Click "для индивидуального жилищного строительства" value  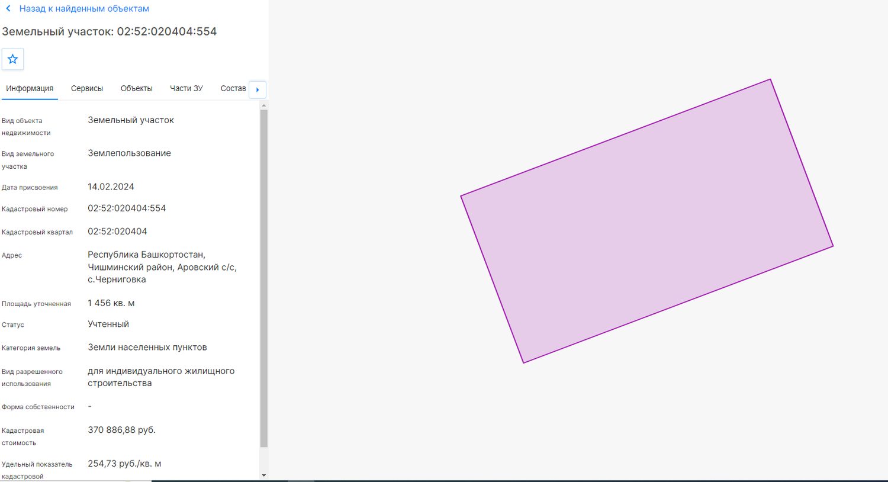pyautogui.click(x=161, y=377)
